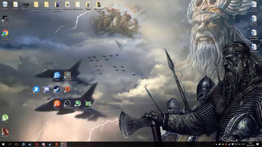262x147 pixels.
Task: Open Task View on the taskbar
Action: coord(16,144)
